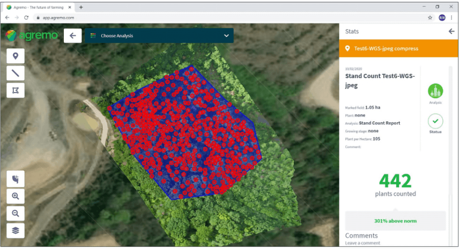The width and height of the screenshot is (460, 249).
Task: Zoom out on the map
Action: [x=15, y=213]
